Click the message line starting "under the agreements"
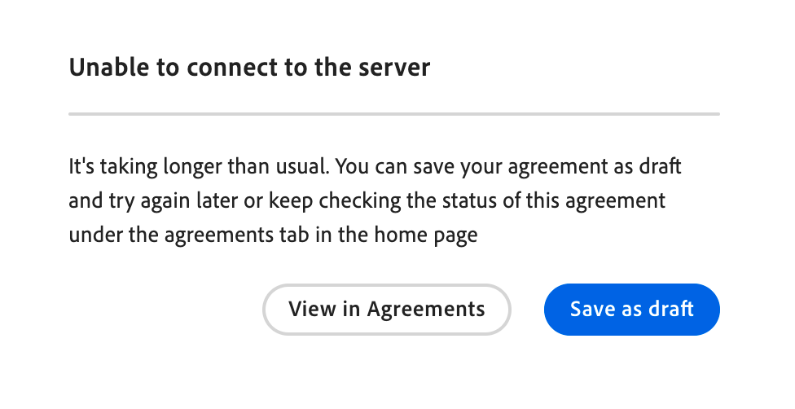The height and width of the screenshot is (409, 795). pyautogui.click(x=273, y=235)
